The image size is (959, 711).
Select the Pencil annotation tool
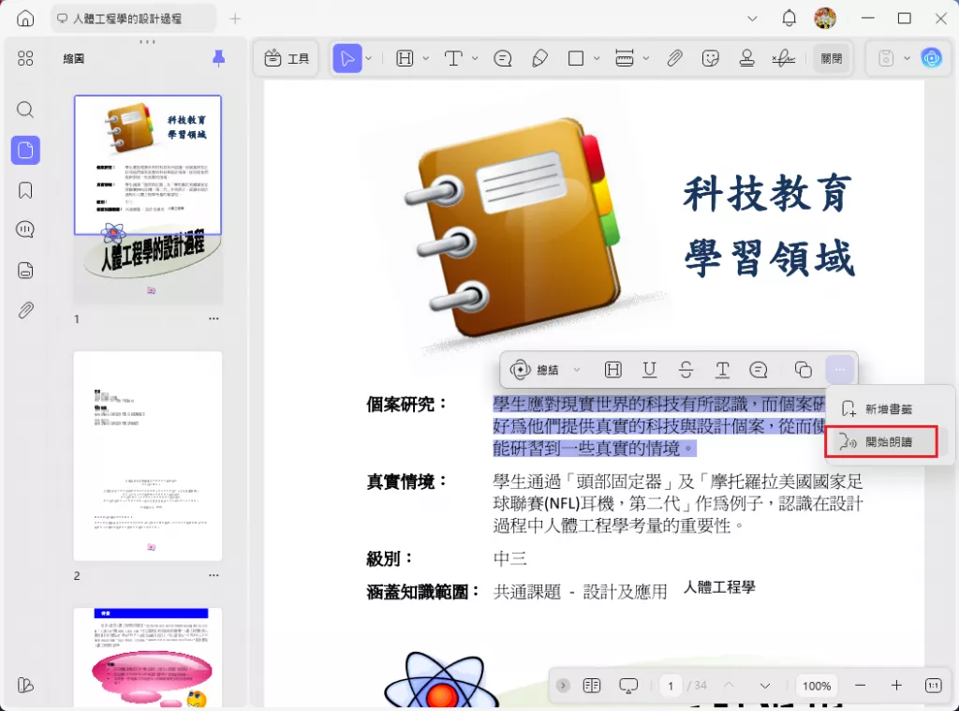click(540, 58)
